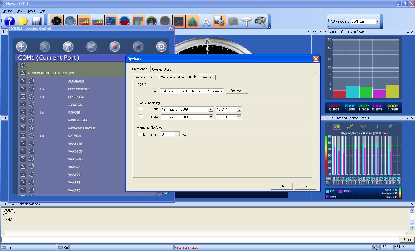Open the Help menu
This screenshot has width=416, height=251.
(42, 11)
